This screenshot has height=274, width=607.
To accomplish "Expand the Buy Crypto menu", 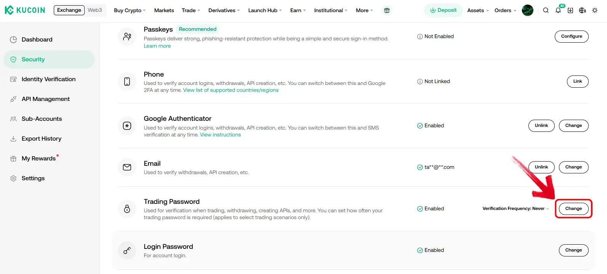I will coord(130,10).
